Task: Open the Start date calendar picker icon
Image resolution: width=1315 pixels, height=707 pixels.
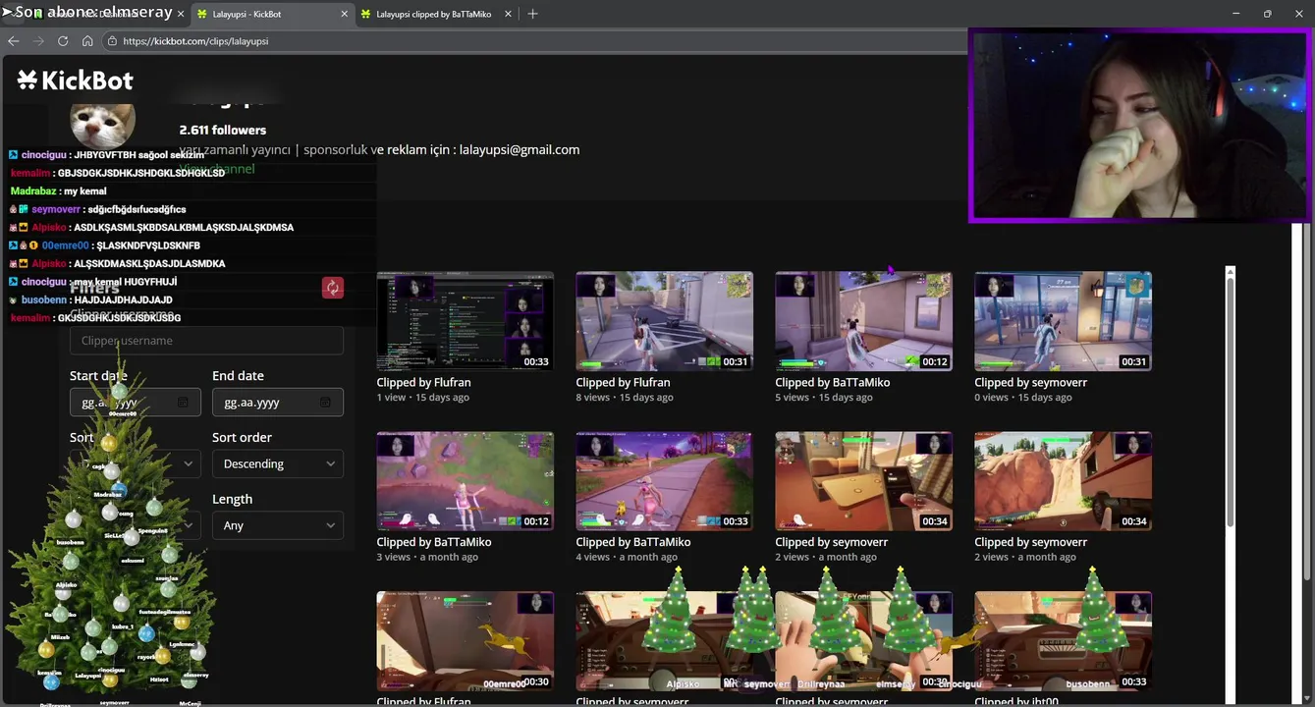Action: click(183, 403)
